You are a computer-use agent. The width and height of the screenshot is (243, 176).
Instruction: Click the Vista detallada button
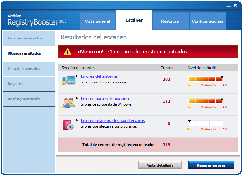(160, 165)
